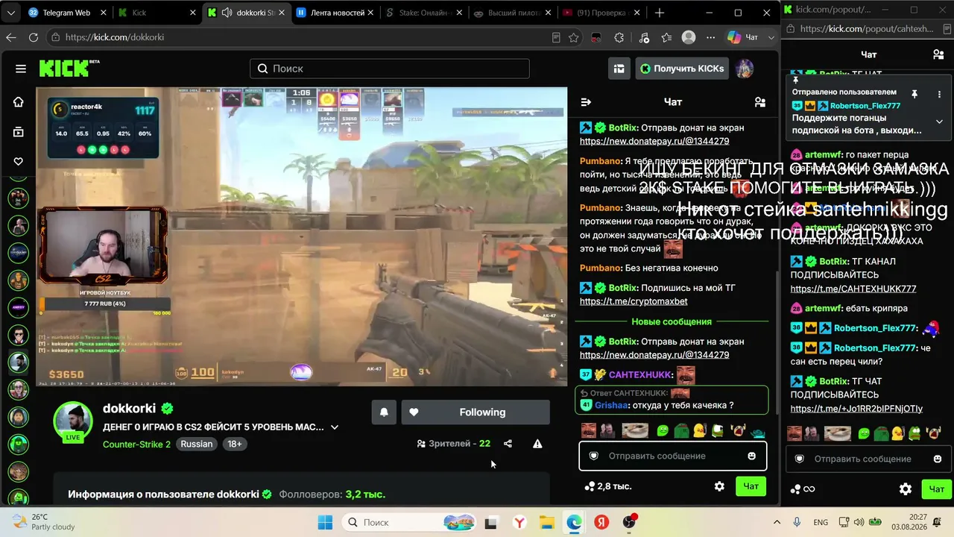954x537 pixels.
Task: Open the weather widget showing 26°C
Action: tap(43, 522)
